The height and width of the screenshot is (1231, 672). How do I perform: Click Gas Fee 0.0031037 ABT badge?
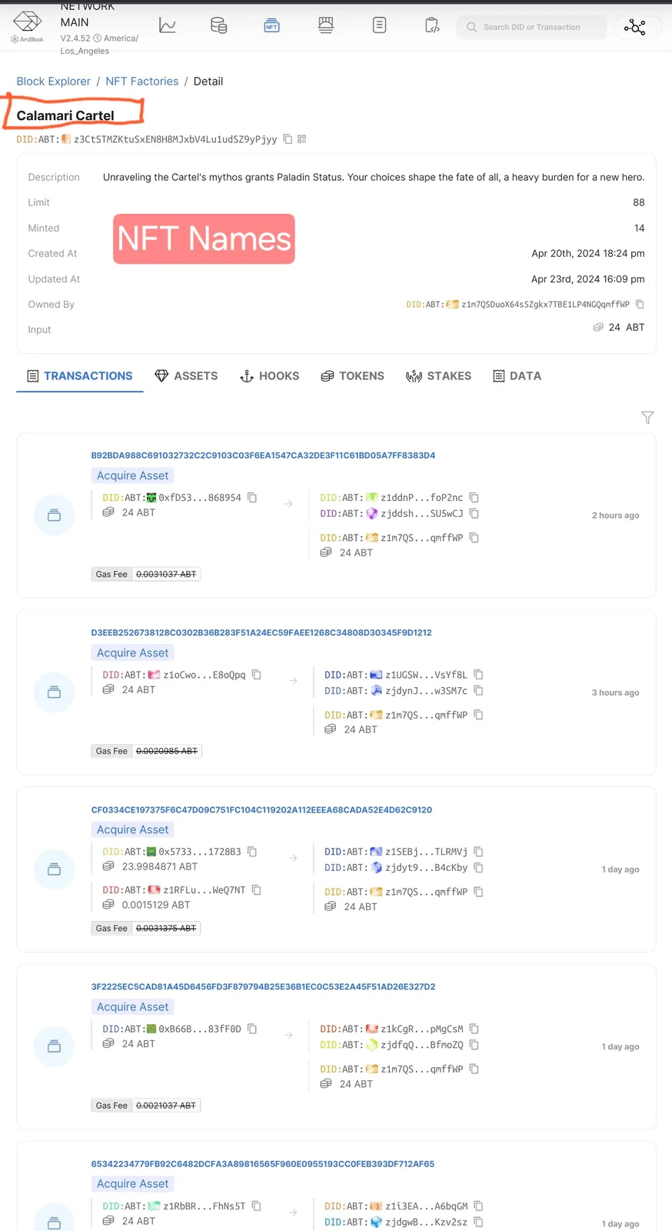coord(146,574)
